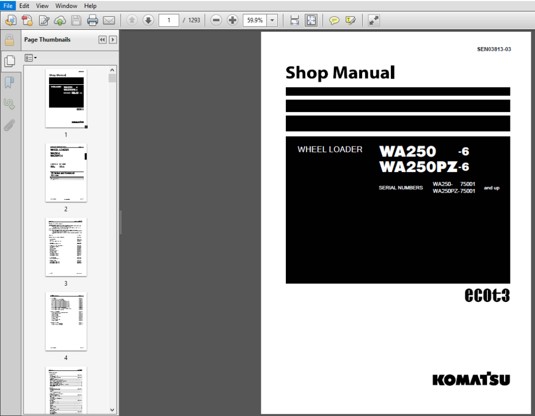This screenshot has height=416, width=535.
Task: Select page 4 thumbnail
Action: (66, 321)
